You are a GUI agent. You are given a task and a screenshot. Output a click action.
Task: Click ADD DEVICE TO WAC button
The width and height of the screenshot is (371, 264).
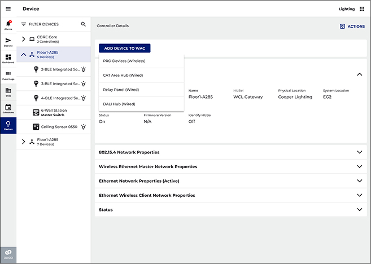125,48
